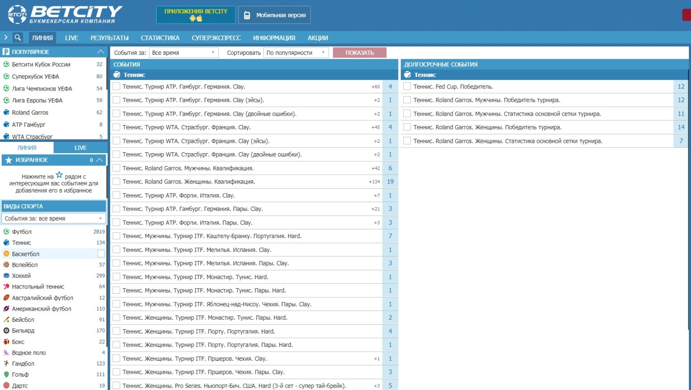
Task: Open the ИНФОРМАЦИЯ menu
Action: (274, 38)
